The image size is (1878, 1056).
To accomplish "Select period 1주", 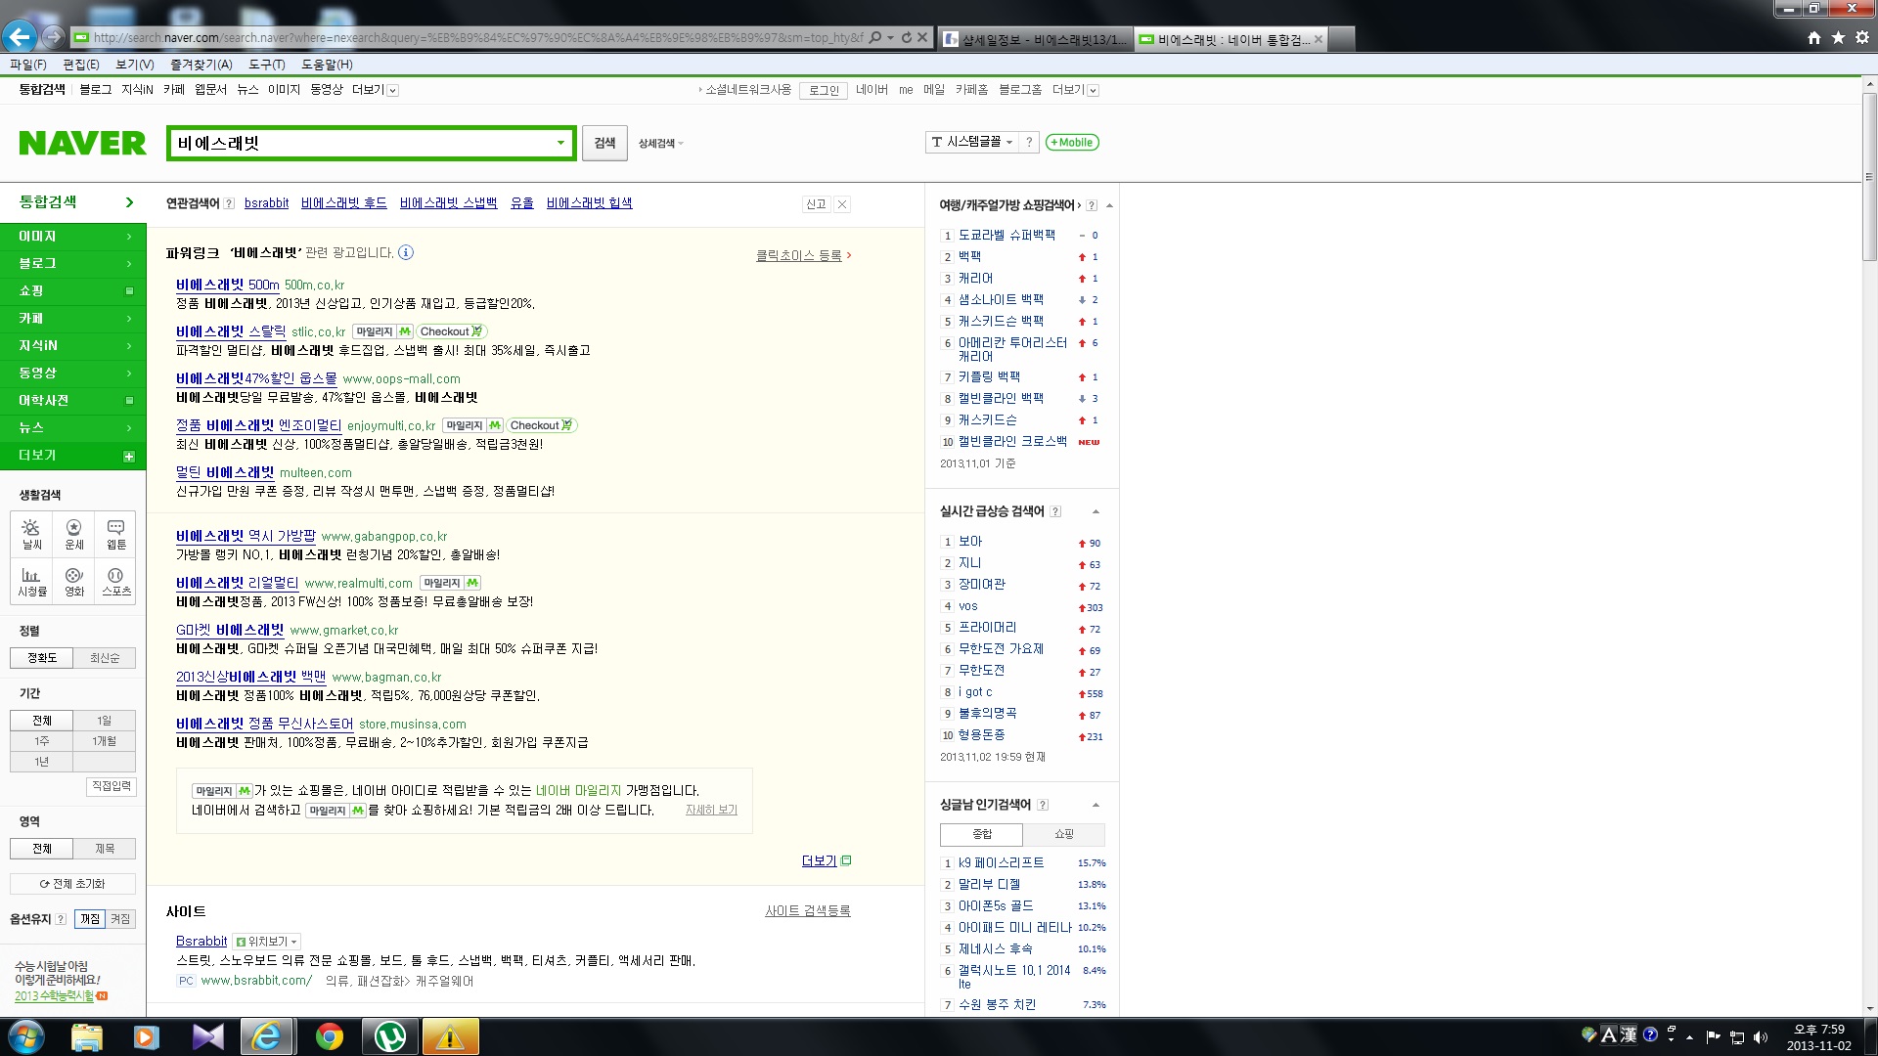I will coord(42,741).
